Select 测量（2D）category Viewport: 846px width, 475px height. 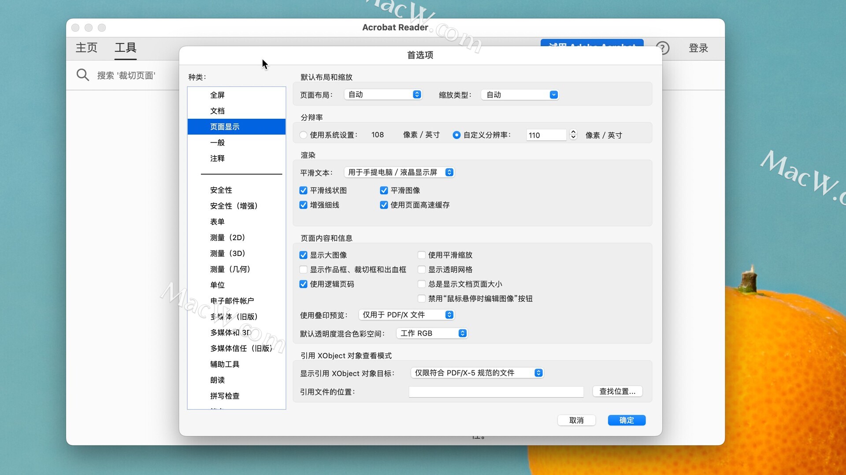tap(237, 237)
